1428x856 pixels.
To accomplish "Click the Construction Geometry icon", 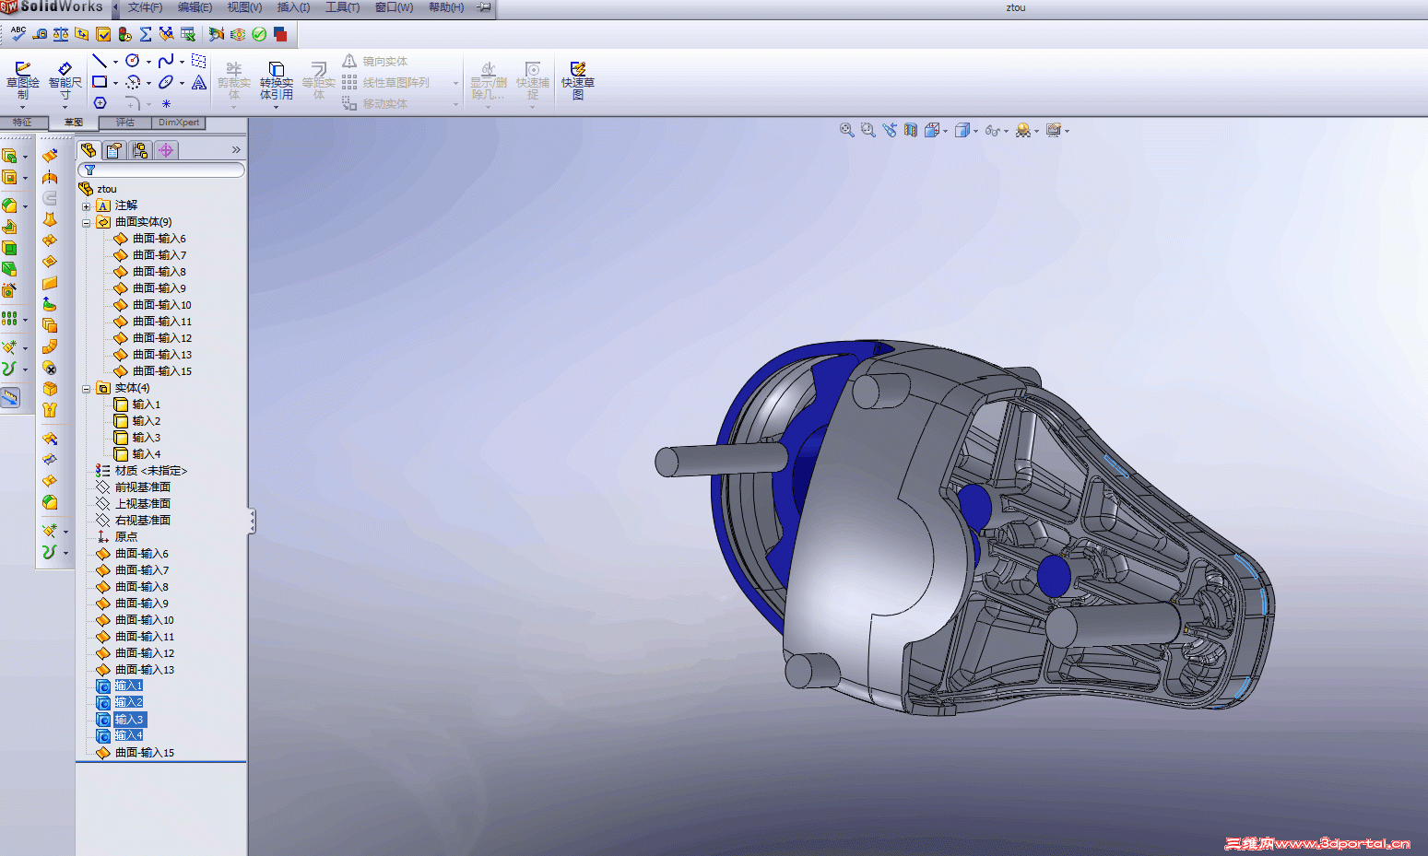I will (198, 61).
